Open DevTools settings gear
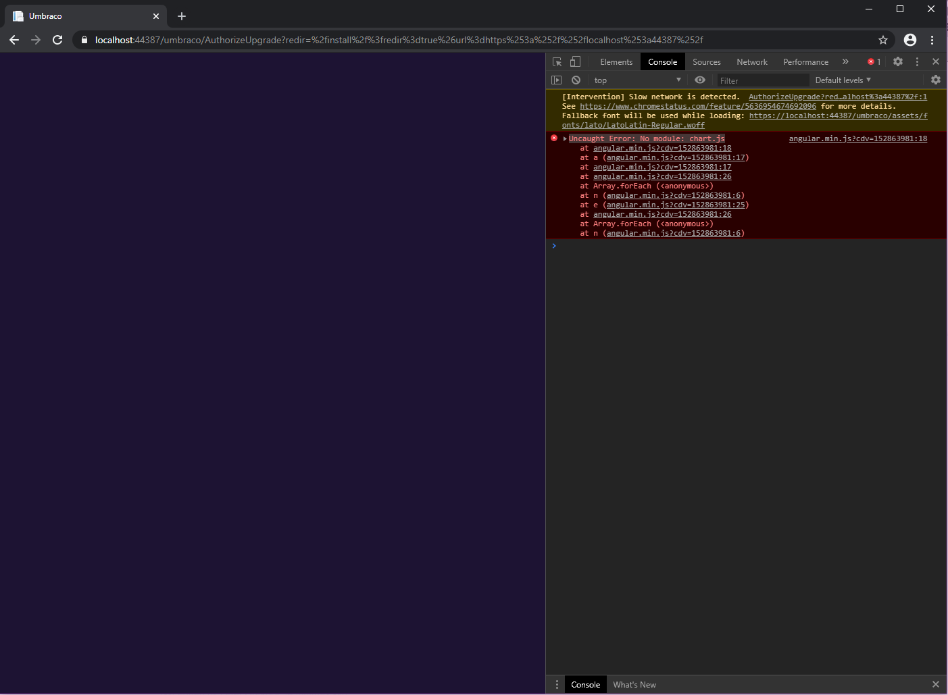The height and width of the screenshot is (695, 948). pyautogui.click(x=898, y=61)
